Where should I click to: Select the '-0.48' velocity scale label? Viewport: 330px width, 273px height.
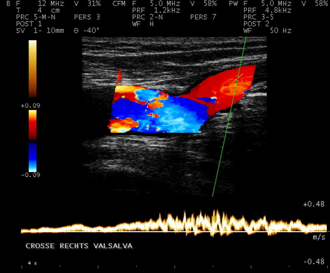tap(314, 261)
